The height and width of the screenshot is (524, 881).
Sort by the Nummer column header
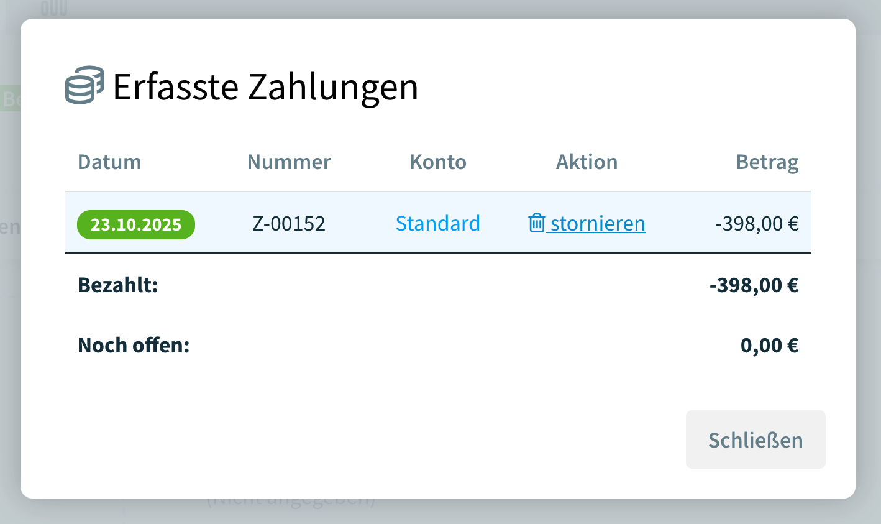[x=288, y=162]
